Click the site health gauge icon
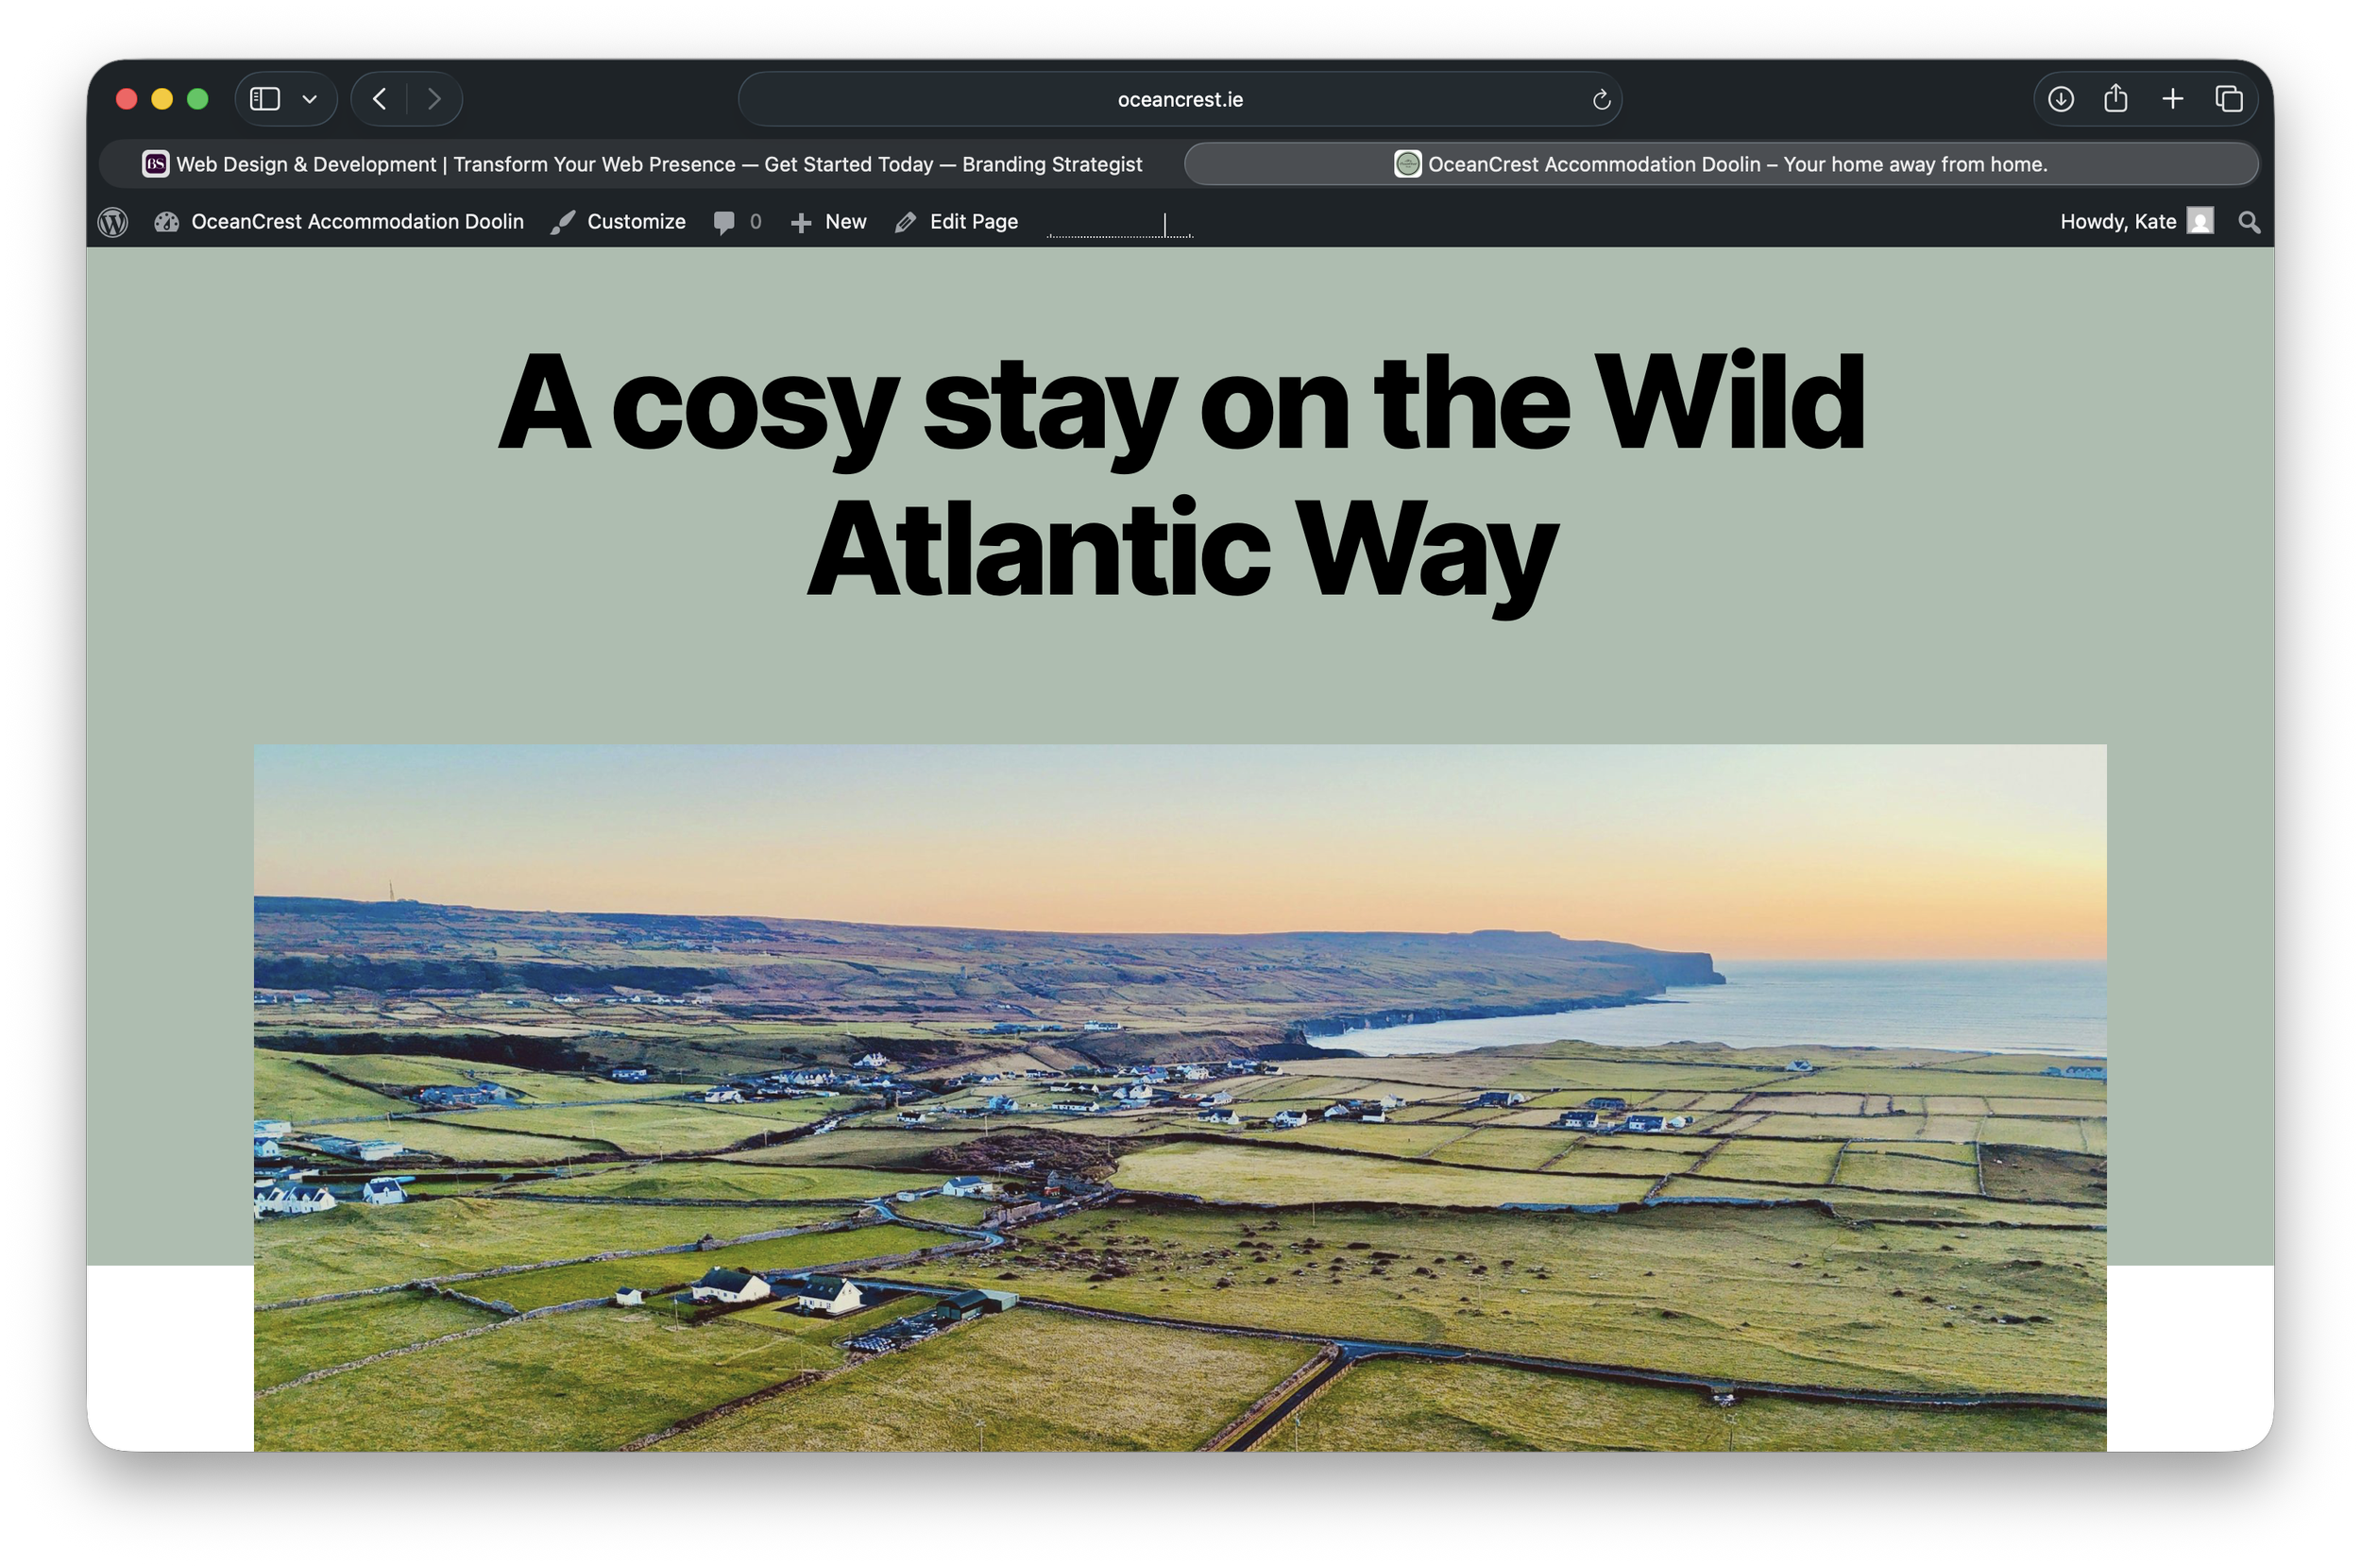The image size is (2361, 1566). (167, 222)
